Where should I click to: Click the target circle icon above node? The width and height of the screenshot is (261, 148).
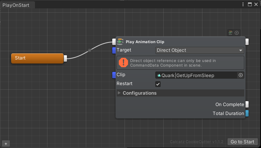(x=237, y=33)
